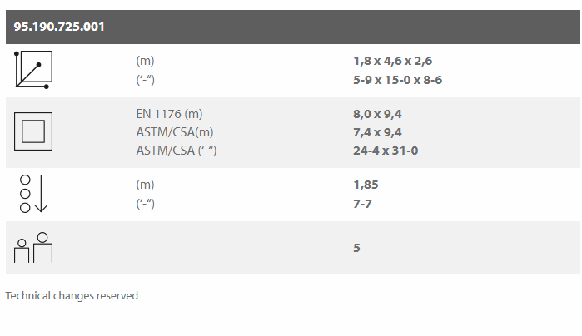Viewport: 582px width, 336px height.
Task: Click the fall height value 7-7
Action: coord(362,204)
